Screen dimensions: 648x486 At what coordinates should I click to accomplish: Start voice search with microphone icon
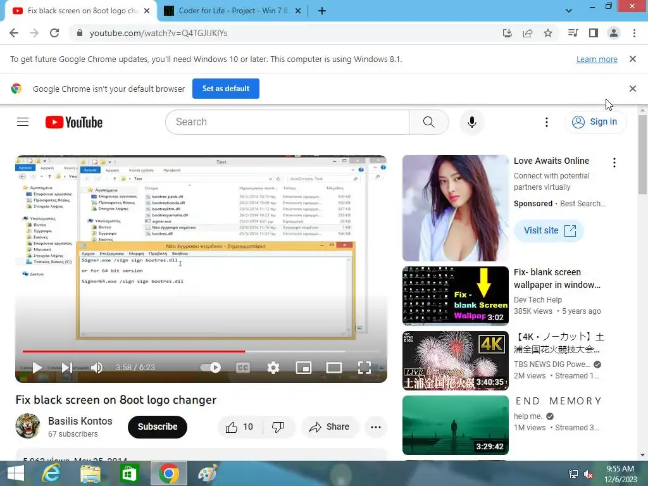click(471, 122)
